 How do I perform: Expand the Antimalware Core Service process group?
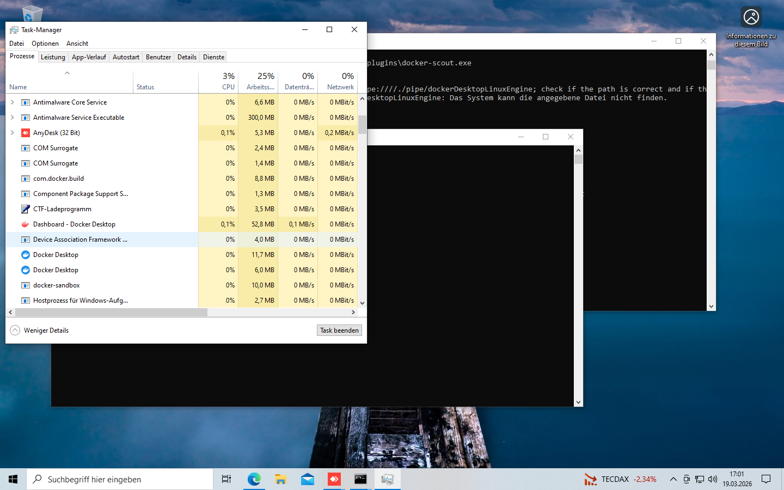(13, 102)
